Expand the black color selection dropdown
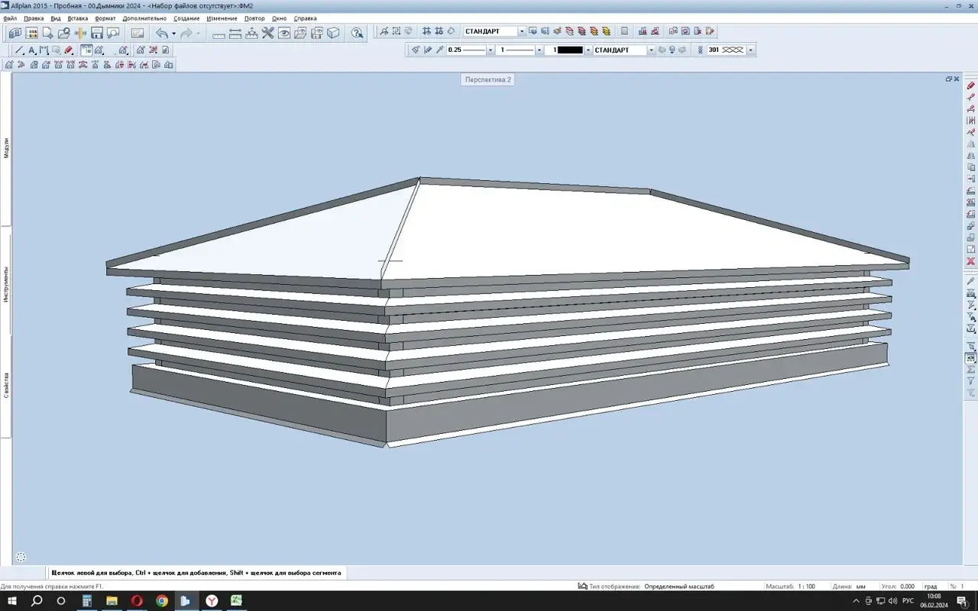This screenshot has width=978, height=611. [588, 50]
